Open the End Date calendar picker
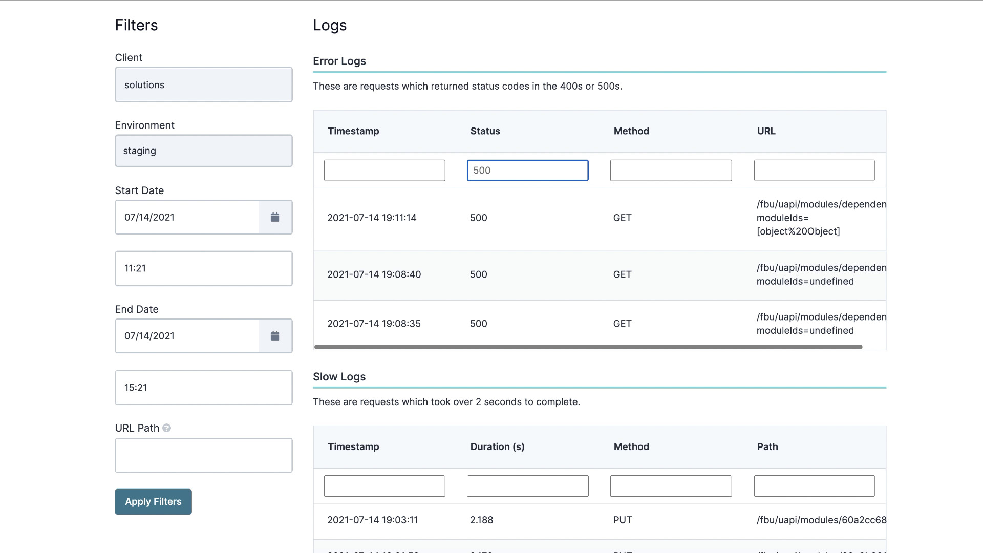983x553 pixels. (x=275, y=335)
